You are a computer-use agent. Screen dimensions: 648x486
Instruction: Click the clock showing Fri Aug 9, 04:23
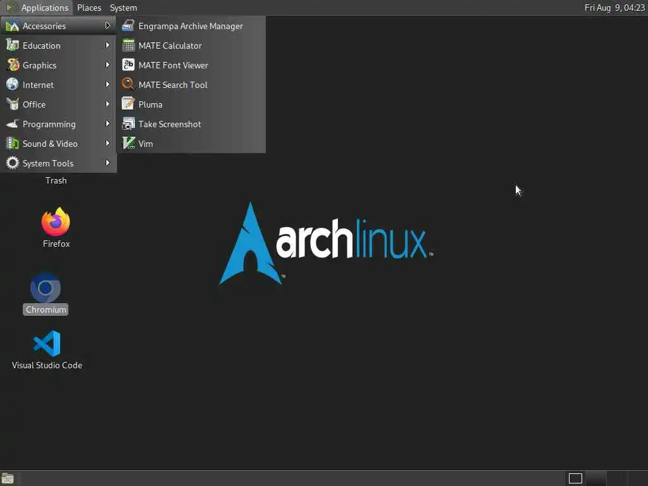coord(614,8)
